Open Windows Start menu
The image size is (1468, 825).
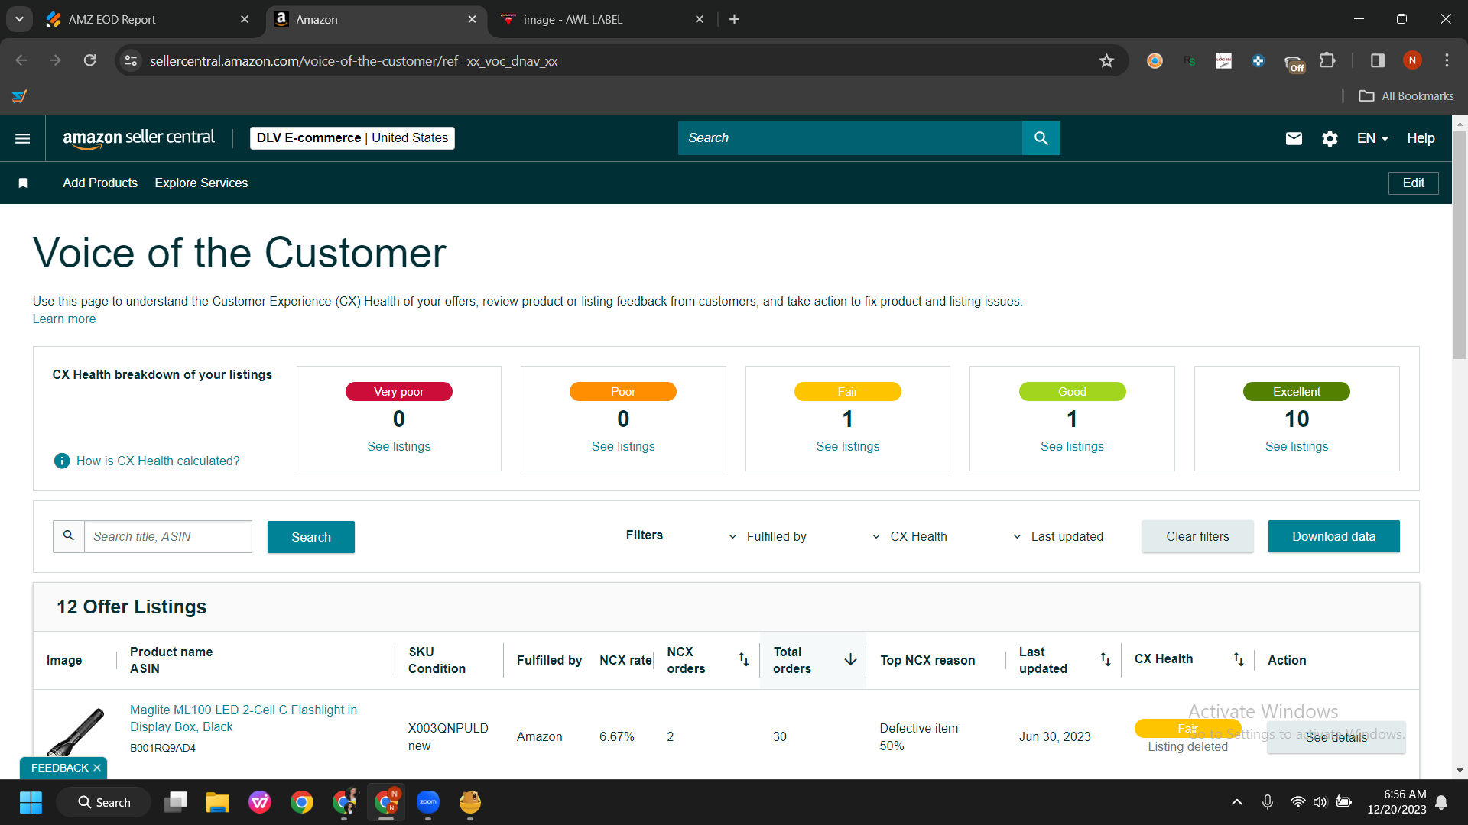(31, 802)
